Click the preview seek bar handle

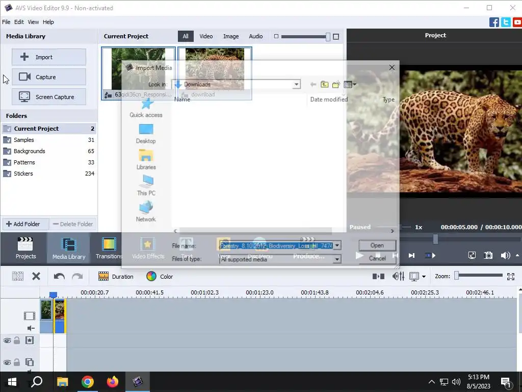tap(435, 239)
